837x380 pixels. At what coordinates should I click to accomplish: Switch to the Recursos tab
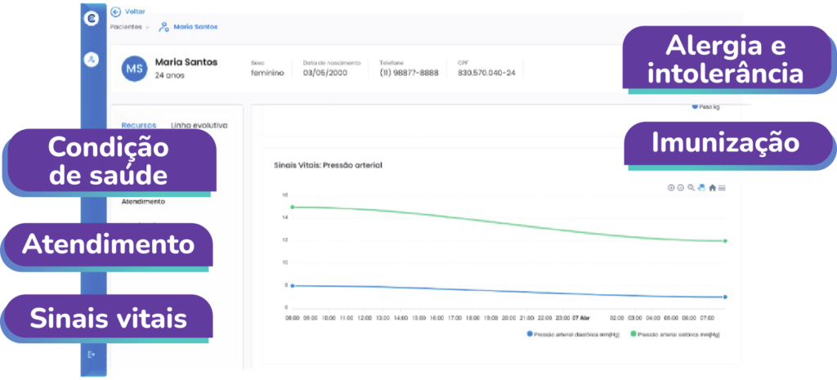tap(139, 125)
